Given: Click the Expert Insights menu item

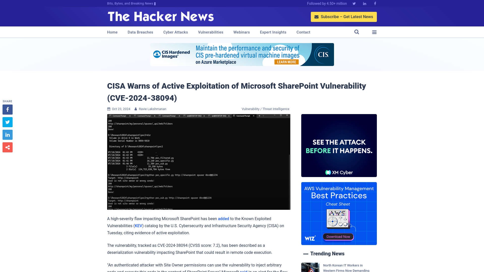Looking at the screenshot, I should (273, 32).
